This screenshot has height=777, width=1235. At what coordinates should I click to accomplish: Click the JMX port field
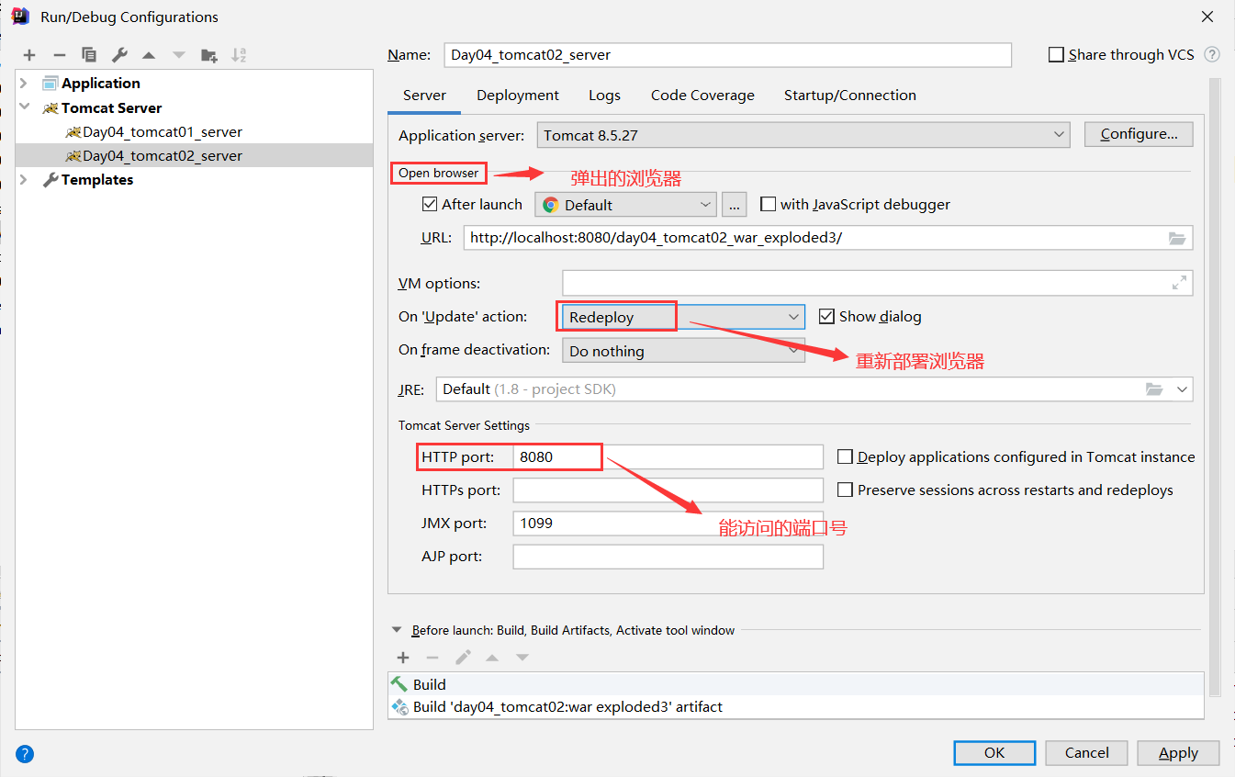click(x=668, y=524)
